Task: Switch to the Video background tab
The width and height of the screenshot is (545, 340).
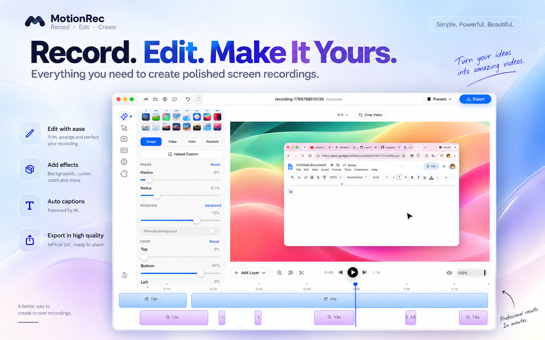Action: [173, 142]
